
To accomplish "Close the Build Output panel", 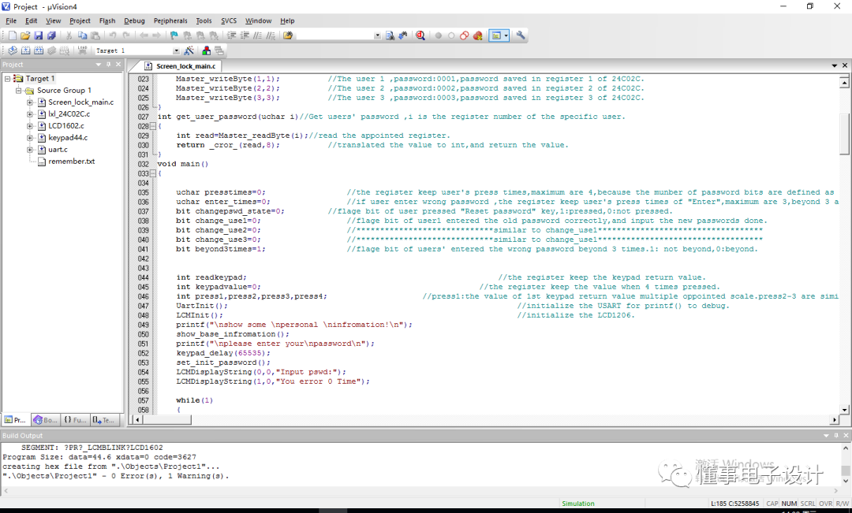I will pyautogui.click(x=846, y=435).
